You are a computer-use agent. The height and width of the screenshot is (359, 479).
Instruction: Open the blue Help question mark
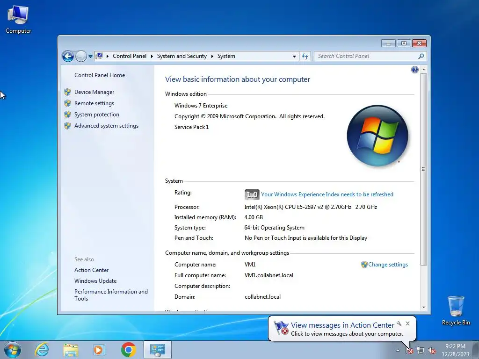coord(414,70)
